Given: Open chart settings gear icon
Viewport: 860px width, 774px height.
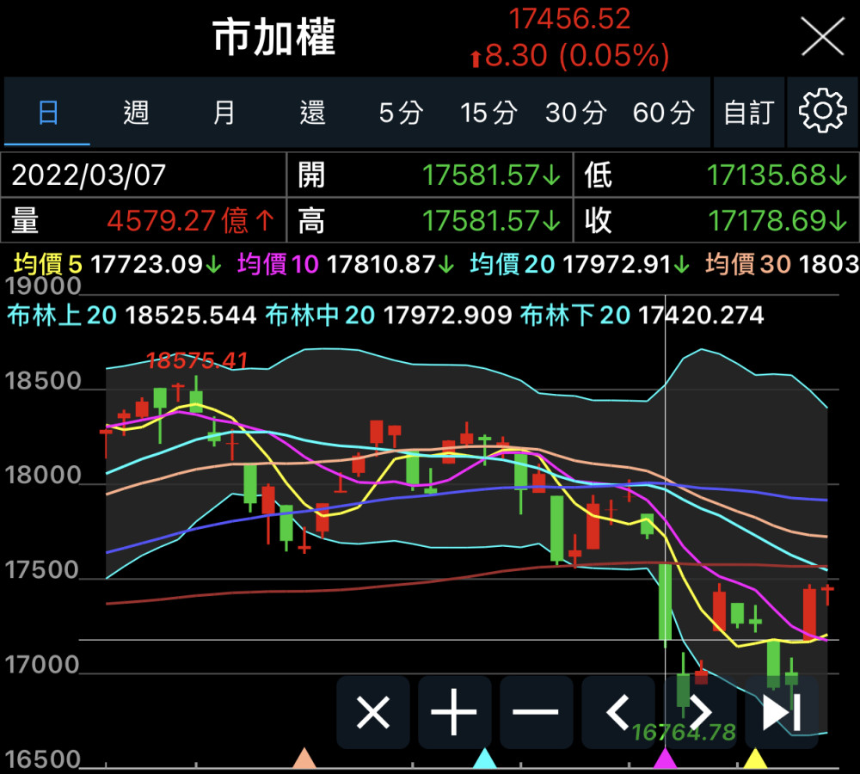Looking at the screenshot, I should click(822, 112).
